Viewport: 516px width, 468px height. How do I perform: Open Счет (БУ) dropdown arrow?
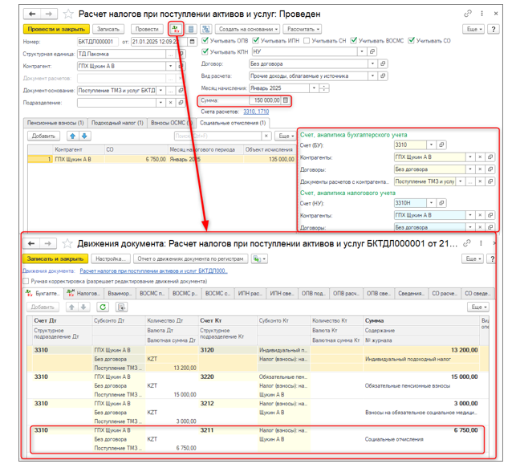[431, 144]
